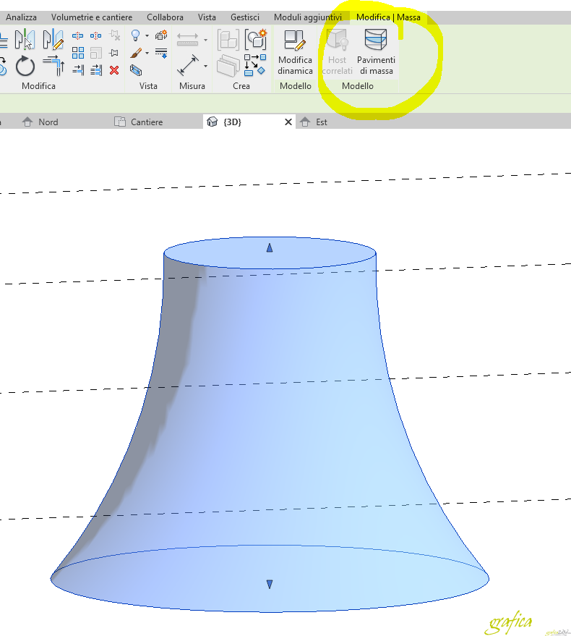Open the Override Graphics dropdown arrow
The image size is (571, 636).
click(x=147, y=53)
